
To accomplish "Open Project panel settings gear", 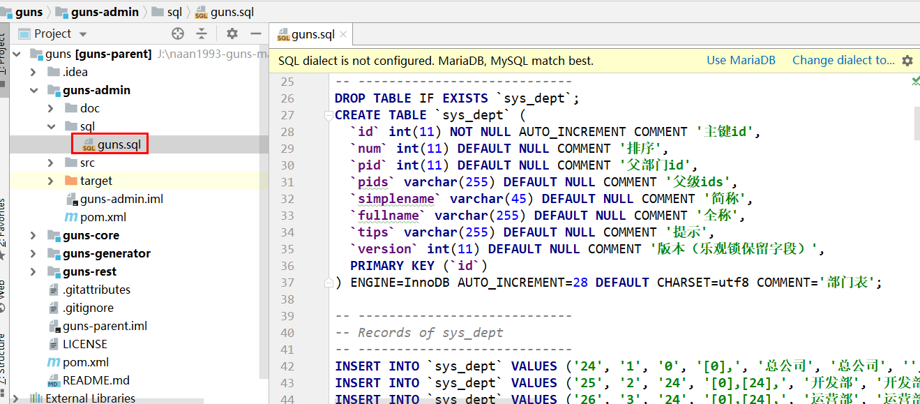I will click(x=232, y=33).
